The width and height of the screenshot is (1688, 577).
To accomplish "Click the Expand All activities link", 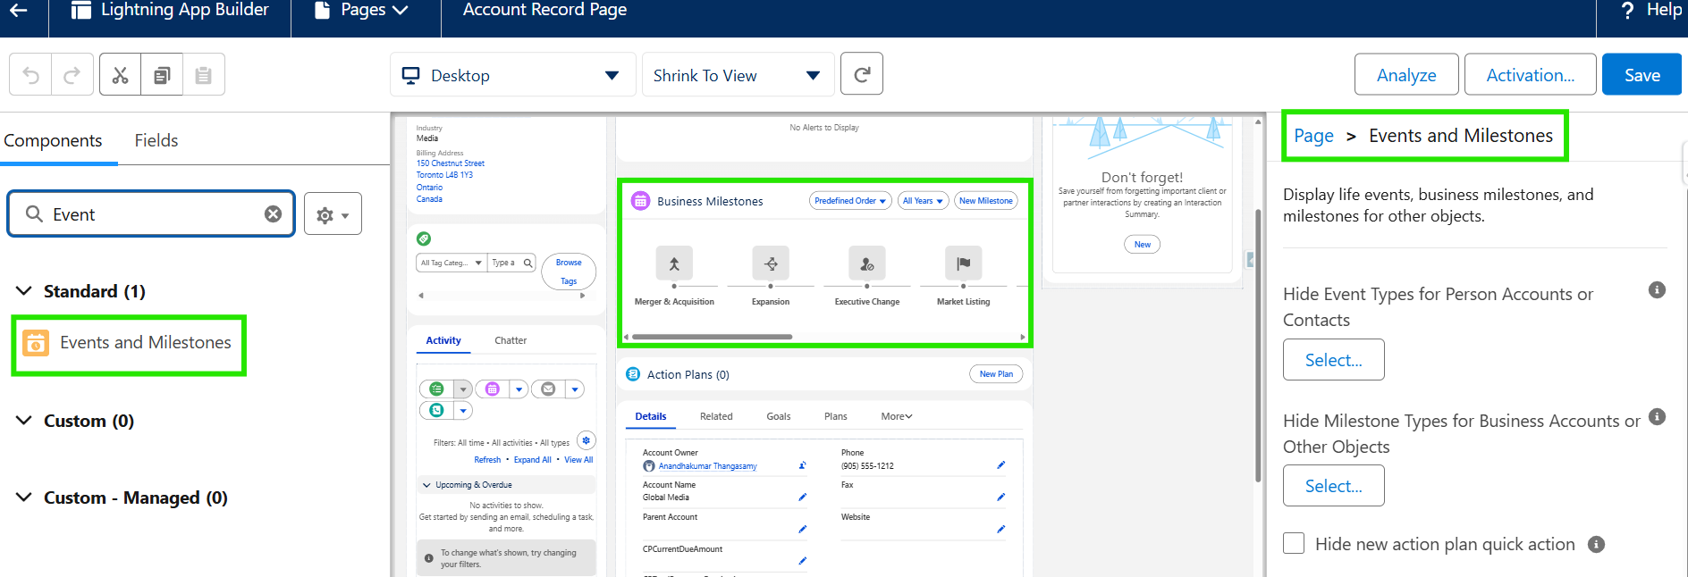I will click(x=532, y=460).
